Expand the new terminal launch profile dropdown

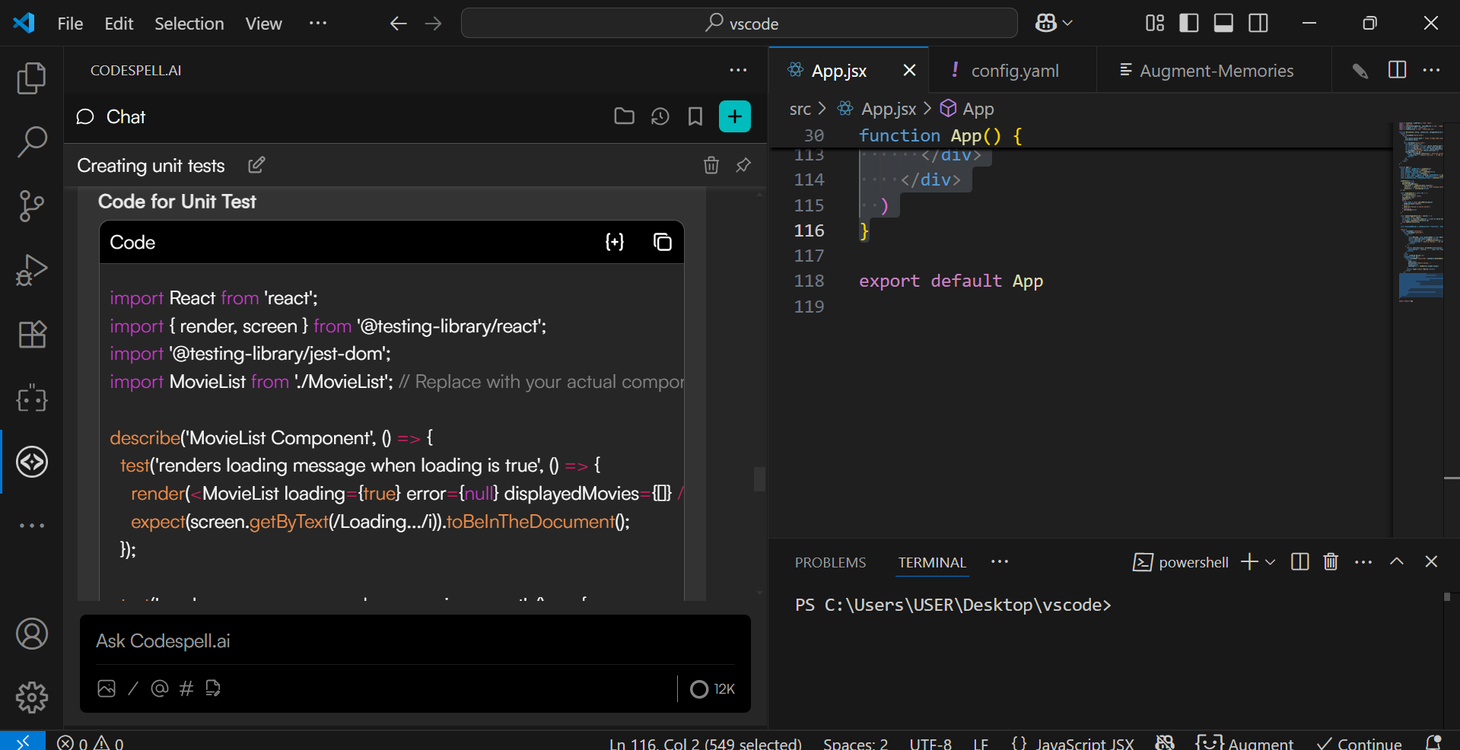1270,562
